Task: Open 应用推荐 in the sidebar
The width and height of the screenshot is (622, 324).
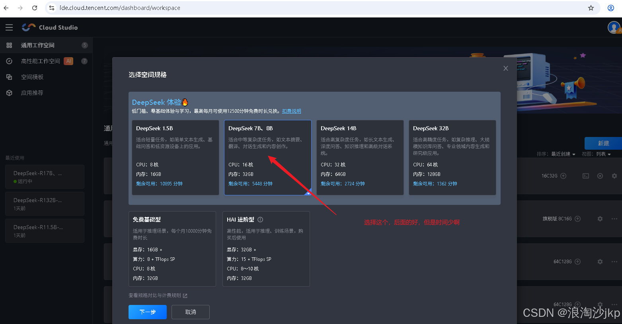Action: 46,93
